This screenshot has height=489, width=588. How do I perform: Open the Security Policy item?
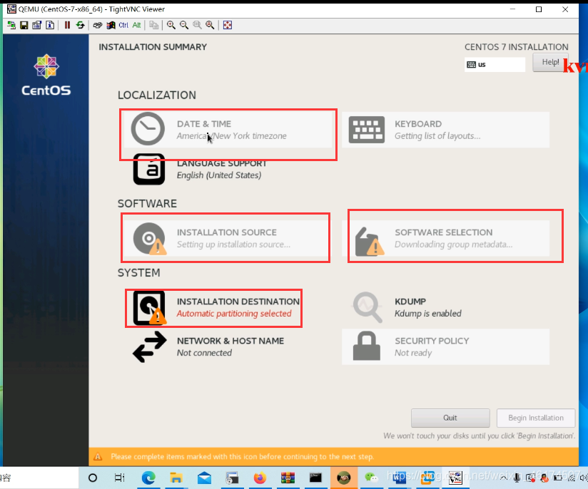445,347
